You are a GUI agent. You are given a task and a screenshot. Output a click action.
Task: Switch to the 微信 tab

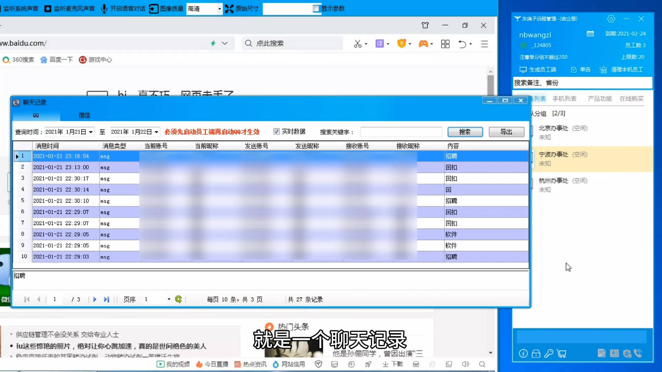click(84, 115)
